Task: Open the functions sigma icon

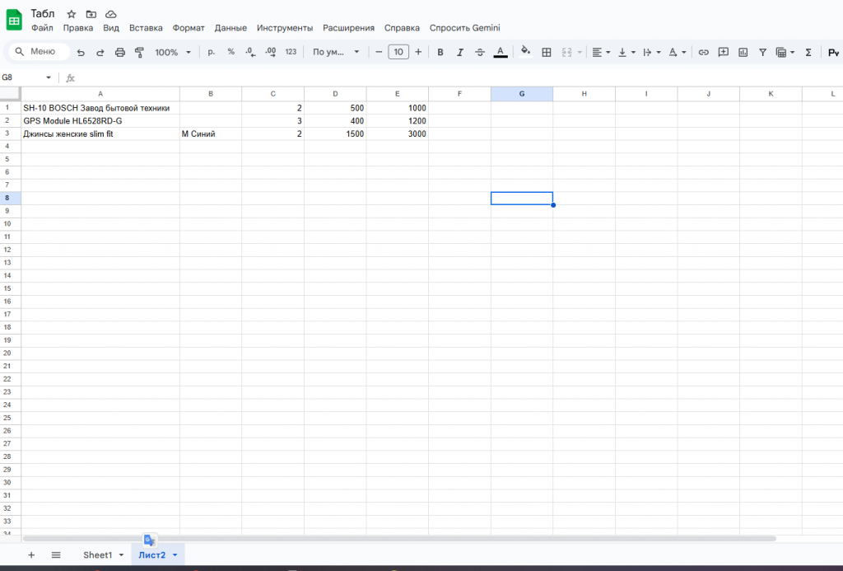Action: click(808, 52)
